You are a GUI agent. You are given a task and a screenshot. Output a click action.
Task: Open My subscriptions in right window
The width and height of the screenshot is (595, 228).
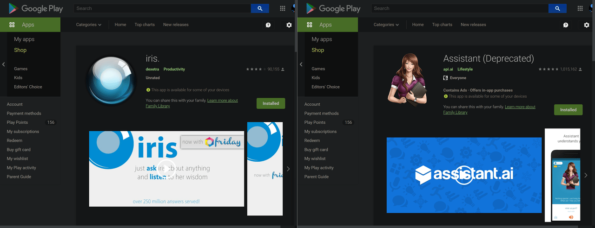(320, 132)
